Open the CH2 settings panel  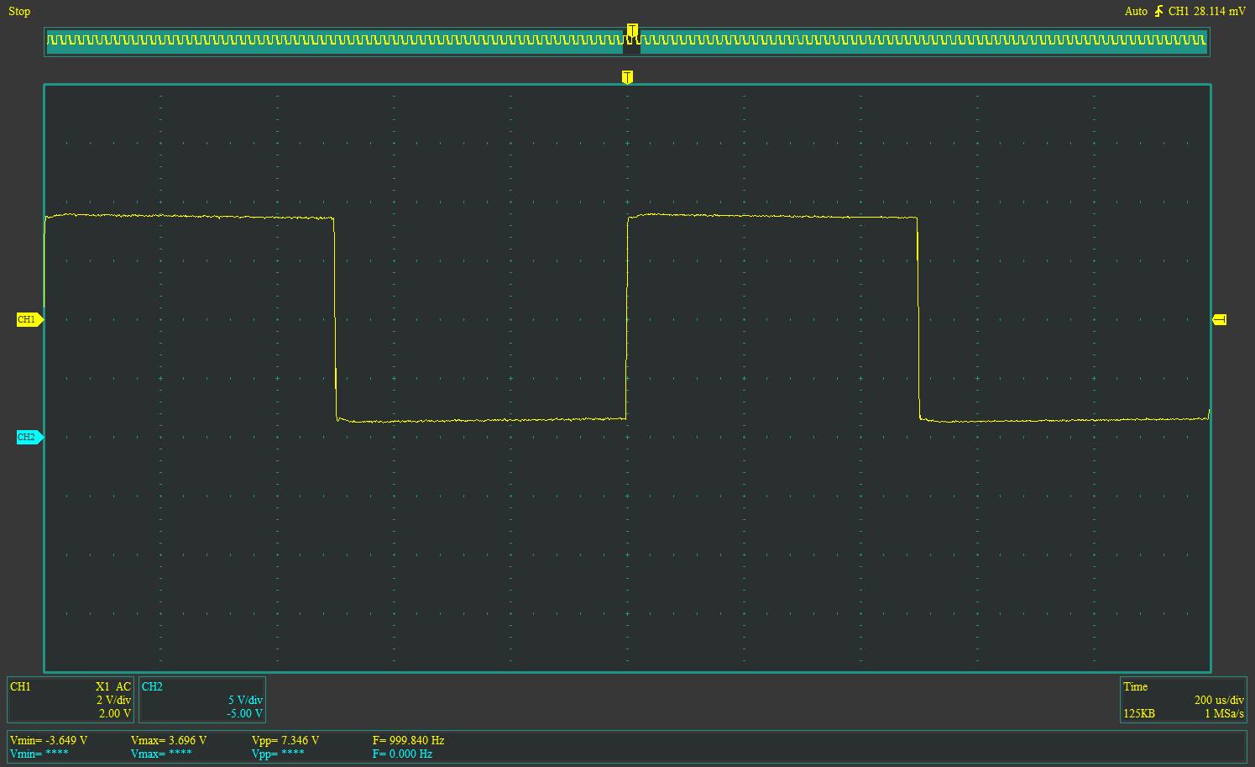(x=201, y=700)
